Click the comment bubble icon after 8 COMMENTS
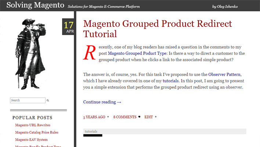 click(x=139, y=117)
